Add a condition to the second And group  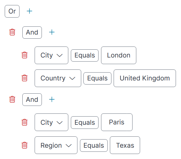click(52, 99)
